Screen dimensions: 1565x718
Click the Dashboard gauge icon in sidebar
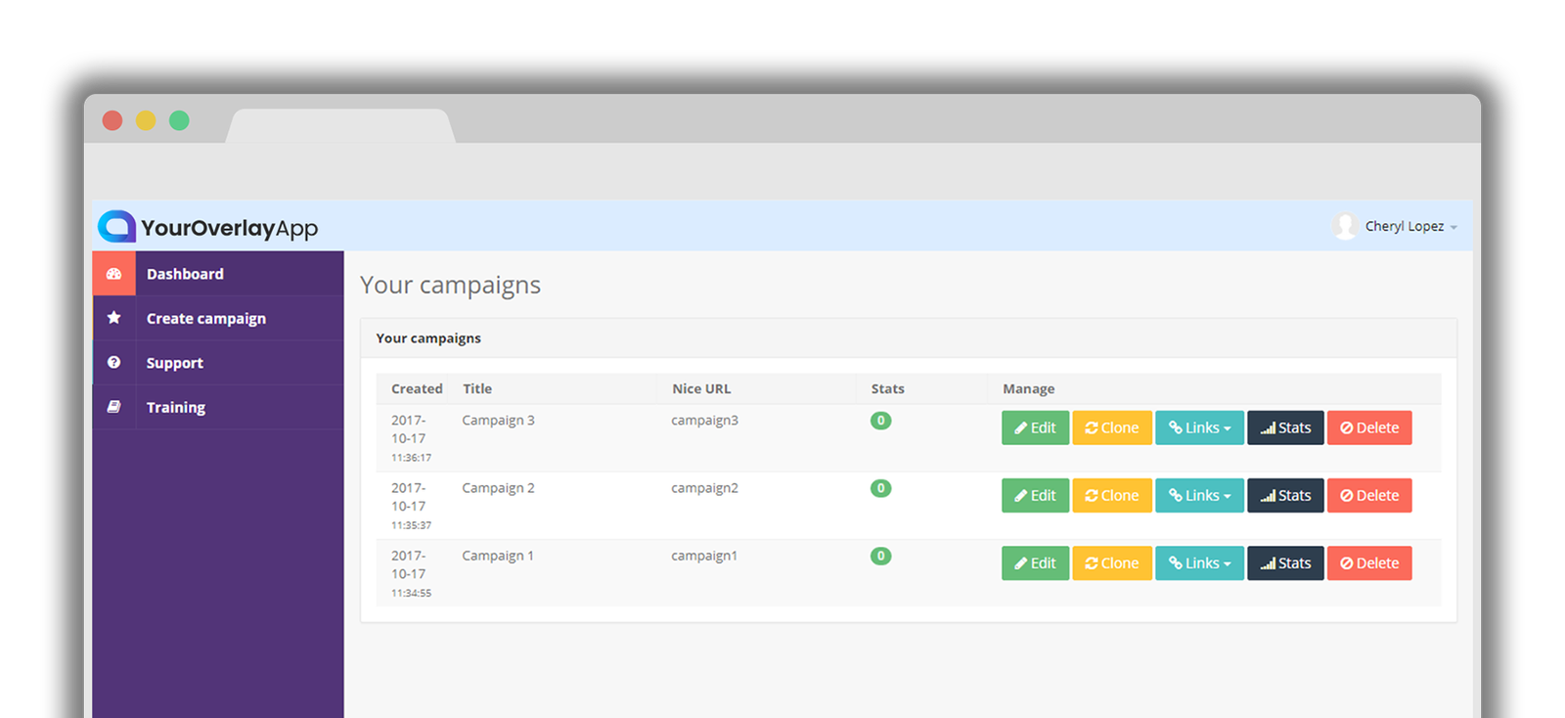tap(114, 274)
